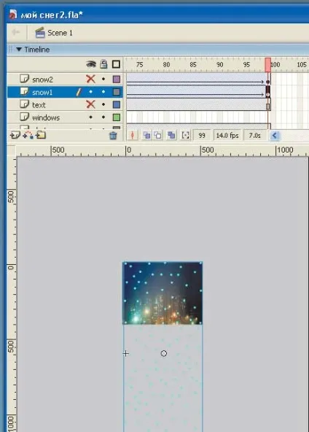Click the back arrow next to Scene 1

(16, 32)
